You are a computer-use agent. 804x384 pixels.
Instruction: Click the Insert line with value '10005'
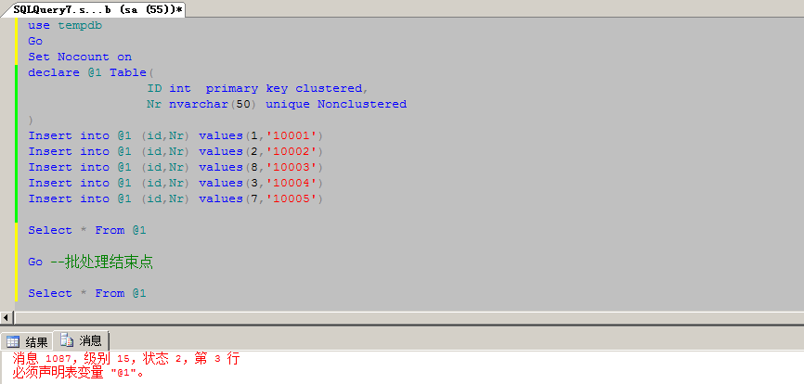coord(175,198)
